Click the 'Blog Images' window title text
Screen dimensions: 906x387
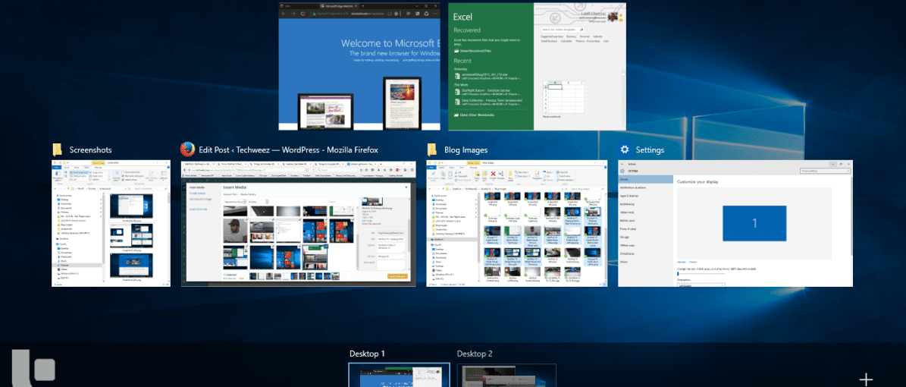(466, 149)
